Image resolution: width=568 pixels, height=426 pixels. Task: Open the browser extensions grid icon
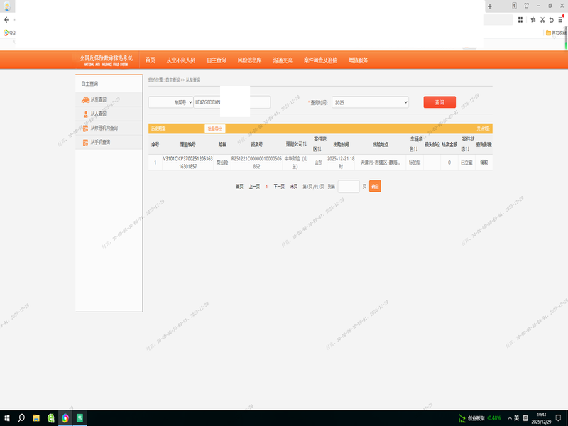click(520, 20)
